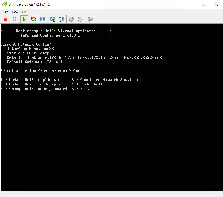
Task: Click the 'Static \ DHCP: dhcp' line
Action: pos(28,53)
